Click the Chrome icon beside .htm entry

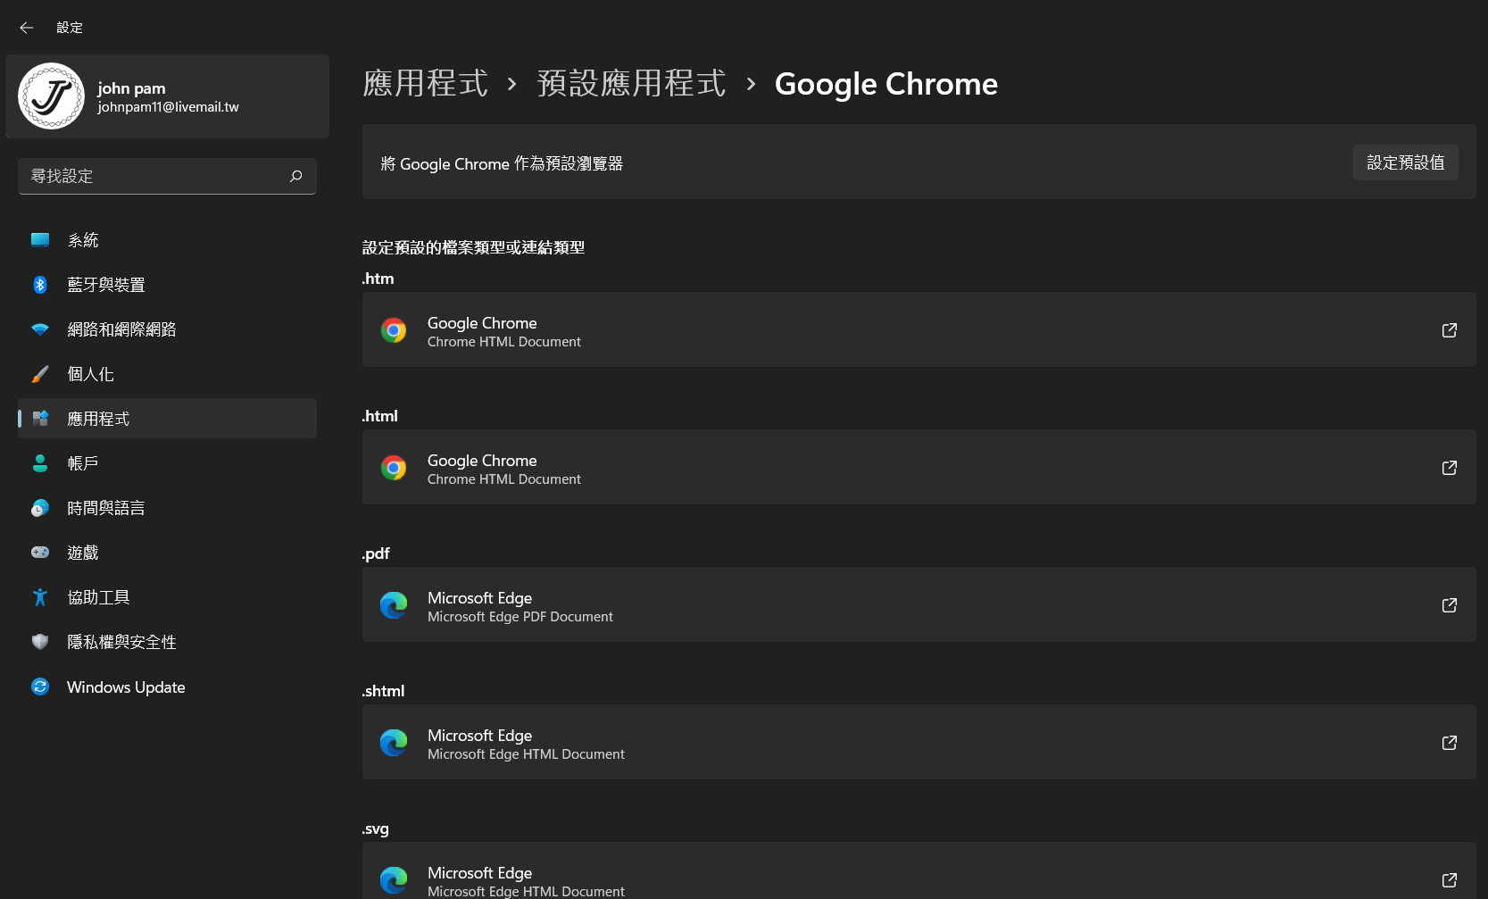click(394, 329)
